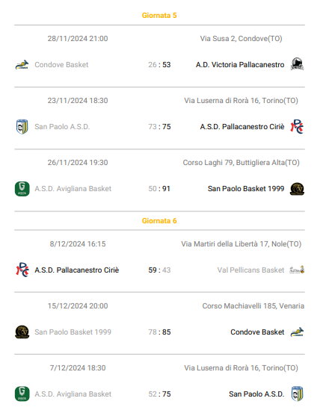Select the 26 : 53 match score
323x416 pixels.
(x=159, y=65)
